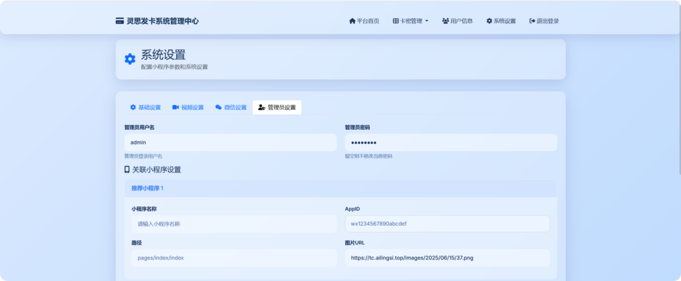Focus the 管理员用户名 field containing admin

click(x=230, y=142)
